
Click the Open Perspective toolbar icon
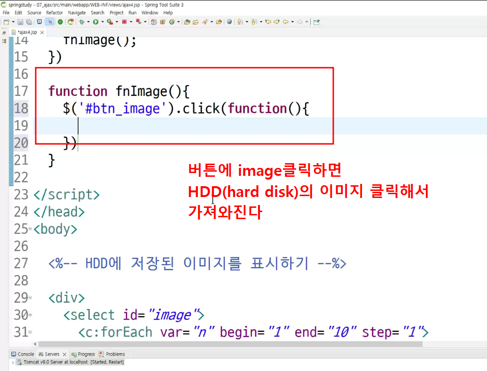316,22
